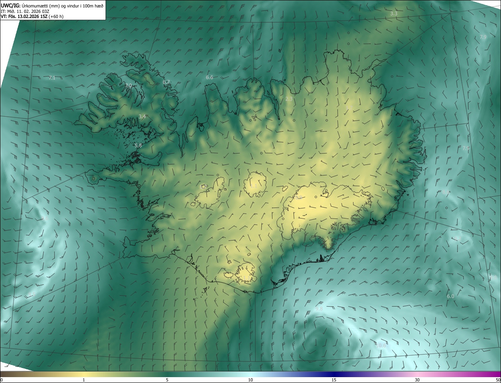Click the title 'Úrkomumætti (mm) og vindur í 100m hæð'
This screenshot has height=383, width=501.
pos(63,5)
